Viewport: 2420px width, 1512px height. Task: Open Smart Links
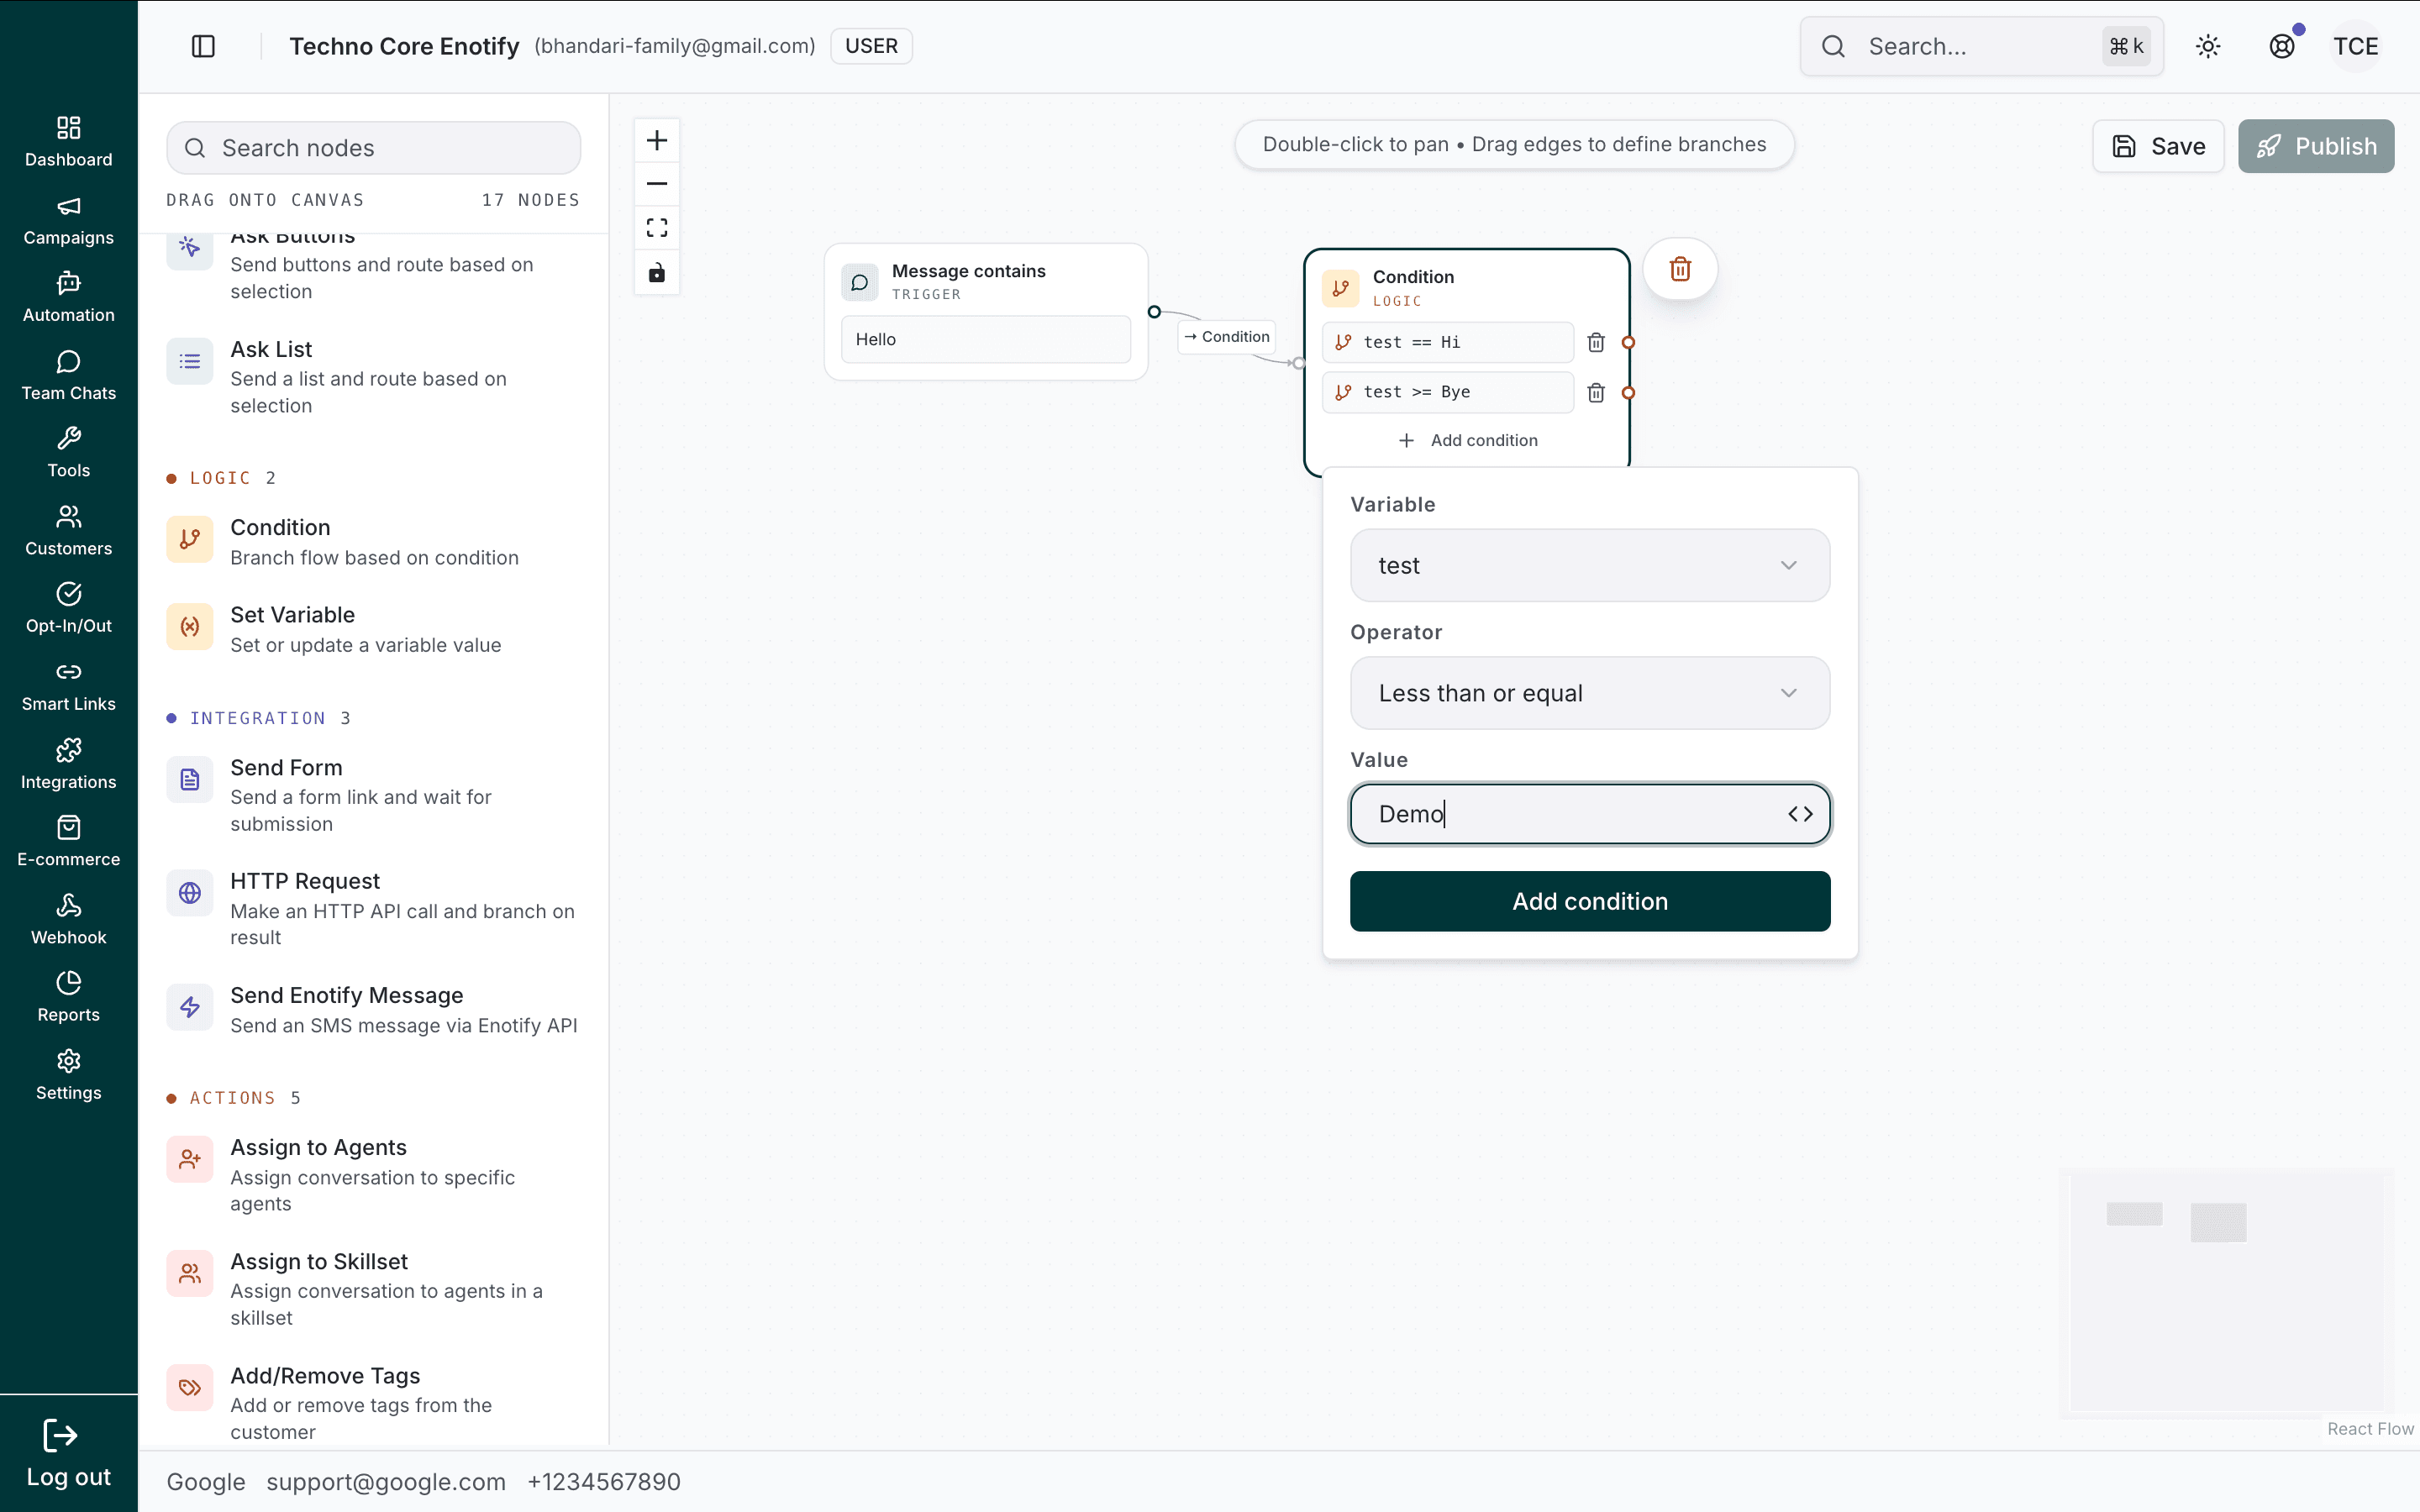[69, 686]
